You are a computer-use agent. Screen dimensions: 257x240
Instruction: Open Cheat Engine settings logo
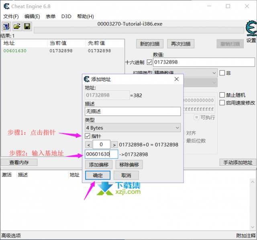click(x=251, y=29)
